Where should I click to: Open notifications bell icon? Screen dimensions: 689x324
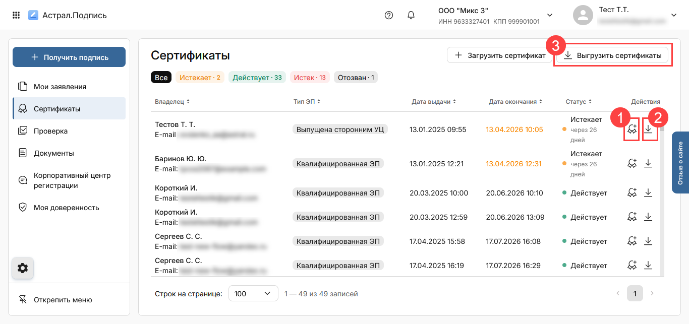point(411,15)
